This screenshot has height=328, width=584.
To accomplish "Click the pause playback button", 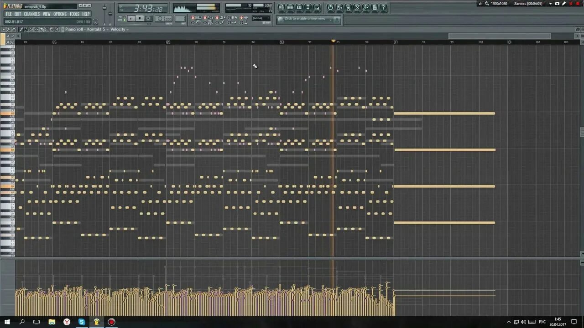I will (131, 18).
